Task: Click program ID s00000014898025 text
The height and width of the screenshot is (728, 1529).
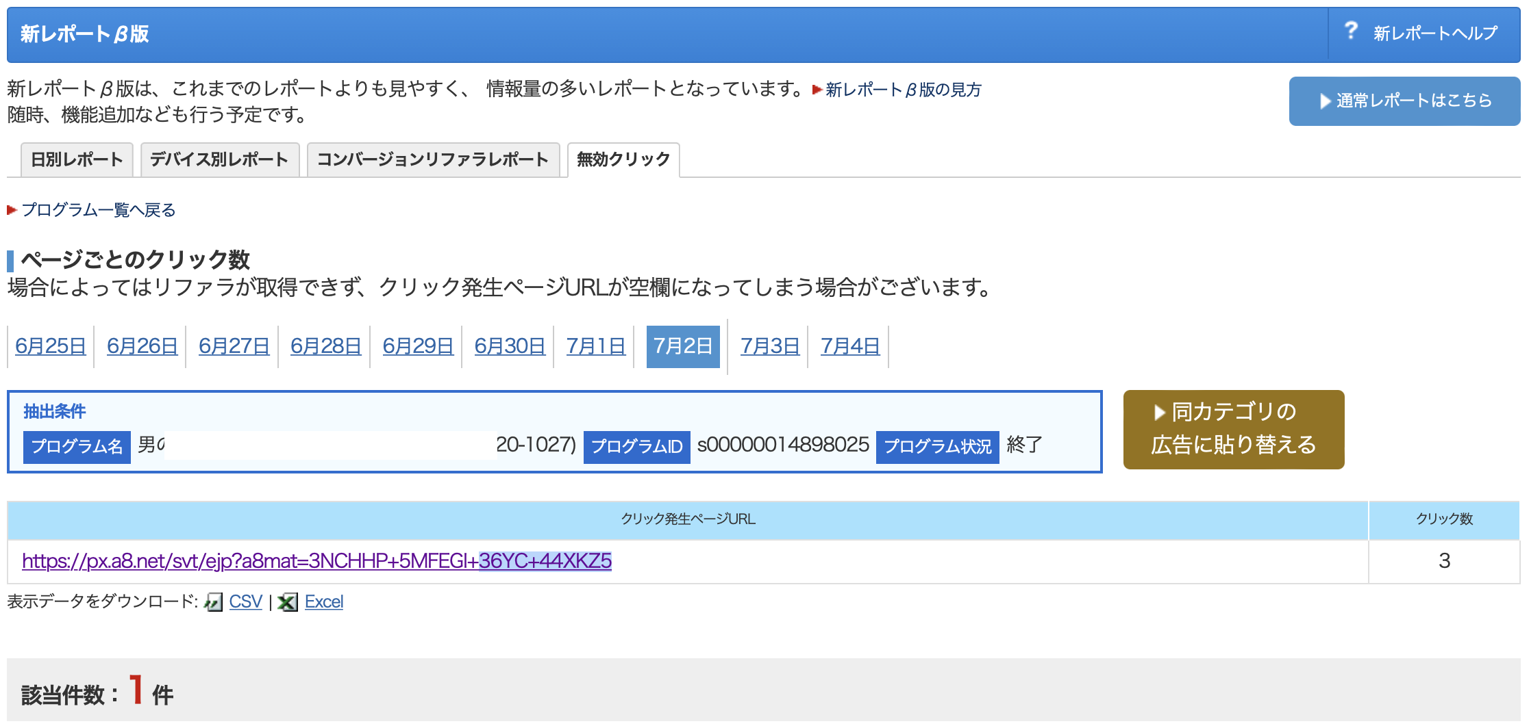Action: point(783,445)
